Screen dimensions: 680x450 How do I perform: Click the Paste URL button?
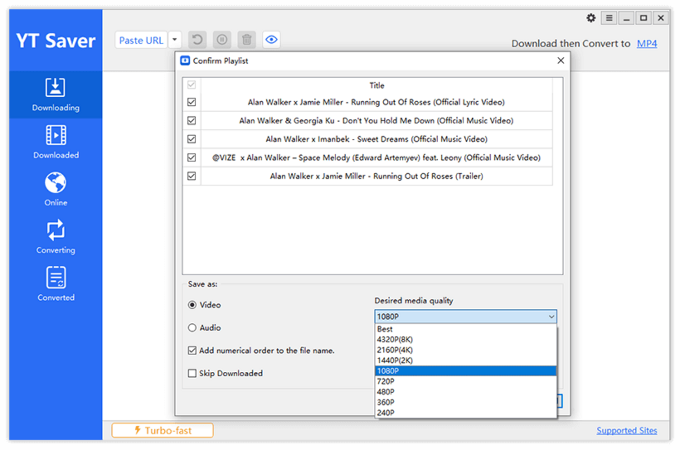(x=141, y=40)
